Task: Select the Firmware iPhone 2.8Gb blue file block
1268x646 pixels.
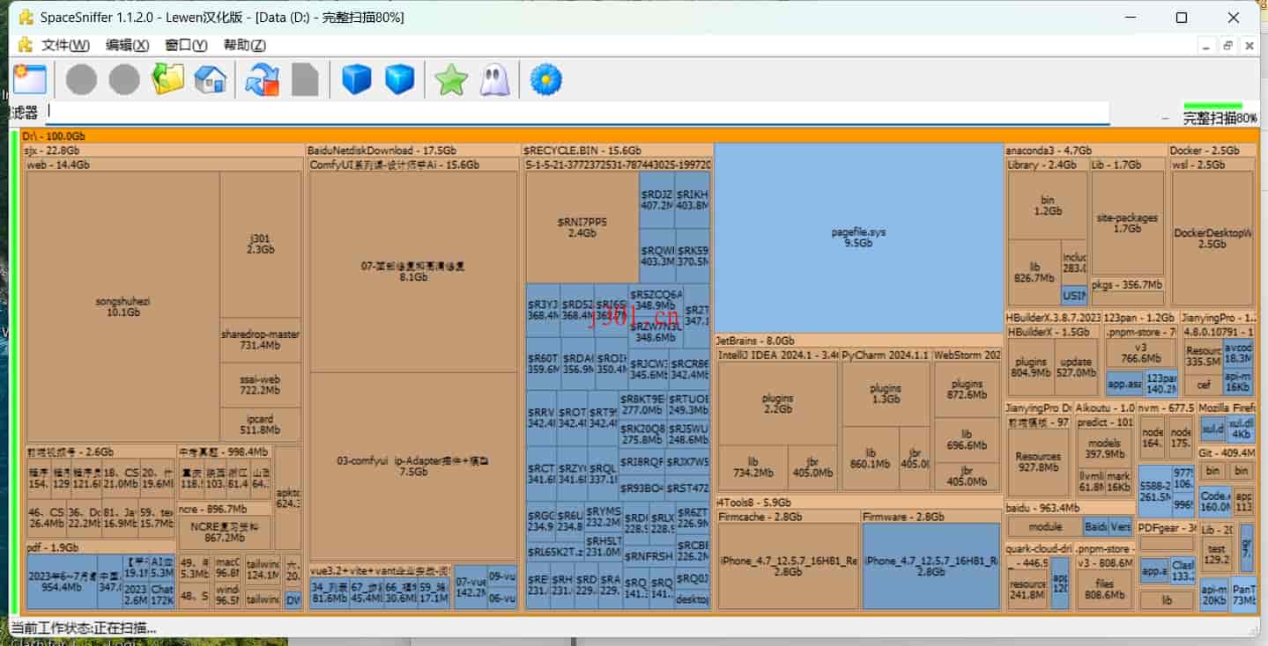Action: point(931,566)
